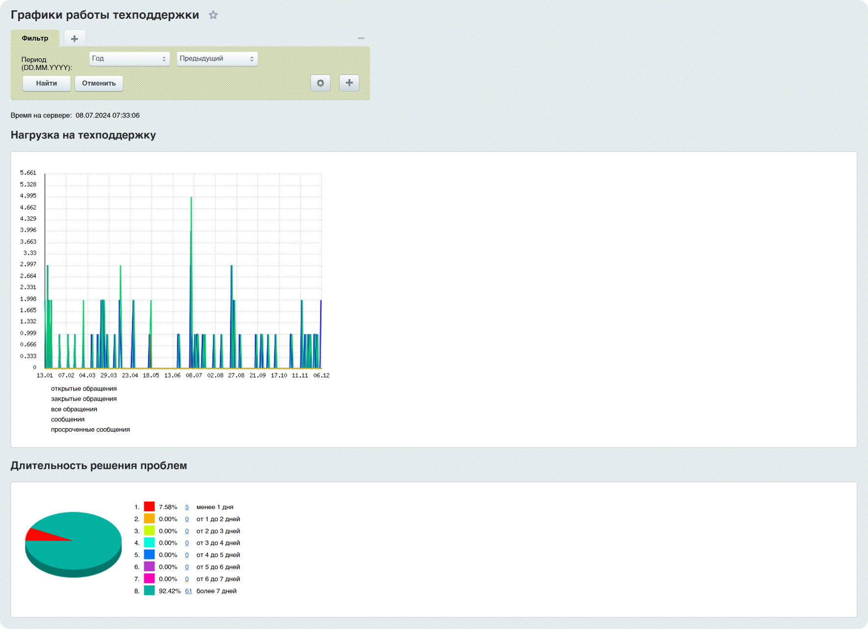Click link 0 for от 1 до 2 дней
This screenshot has height=629, width=868.
point(187,519)
